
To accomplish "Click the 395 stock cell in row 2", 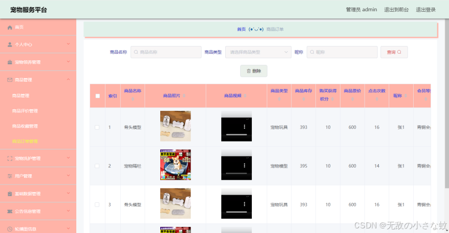I will click(x=304, y=166).
